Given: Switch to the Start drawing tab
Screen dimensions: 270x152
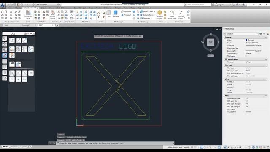Looking at the screenshot, I should [6, 25].
